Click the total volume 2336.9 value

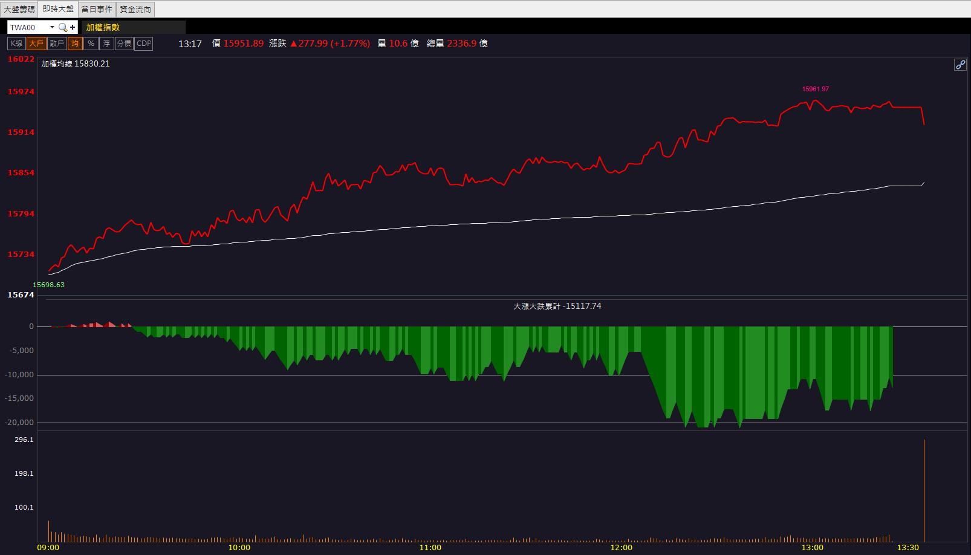pos(462,44)
